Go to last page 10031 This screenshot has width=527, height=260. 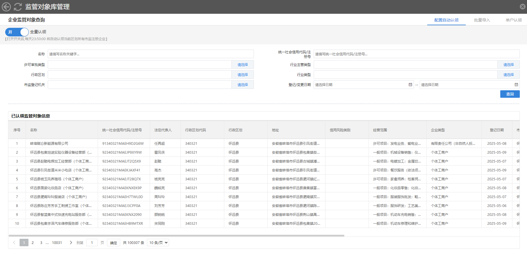(x=57, y=243)
